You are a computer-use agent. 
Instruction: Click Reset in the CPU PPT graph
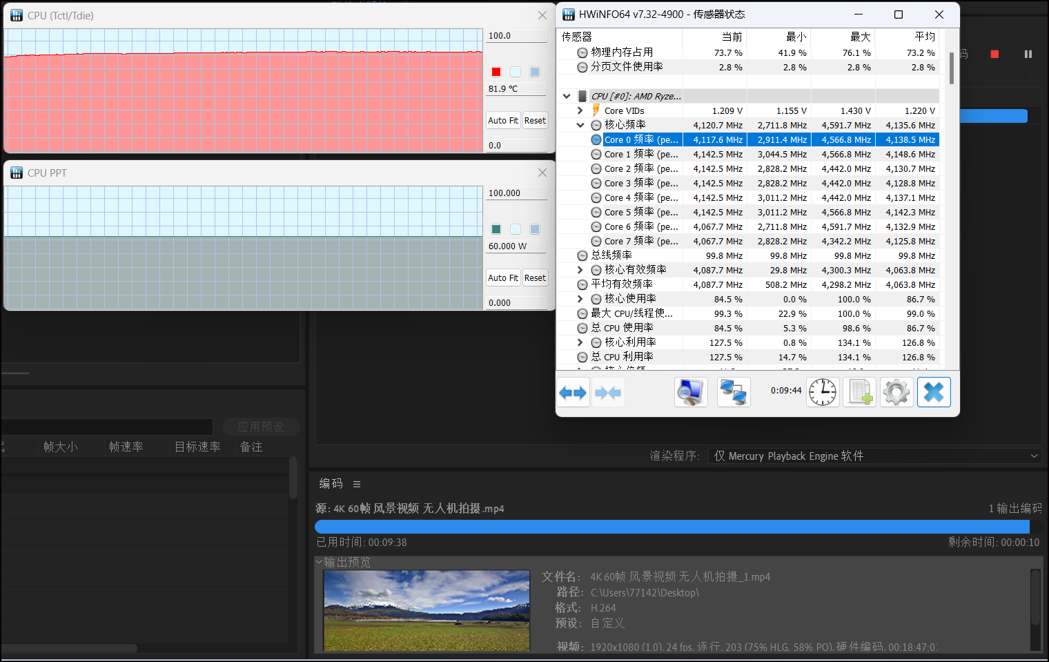tap(535, 278)
